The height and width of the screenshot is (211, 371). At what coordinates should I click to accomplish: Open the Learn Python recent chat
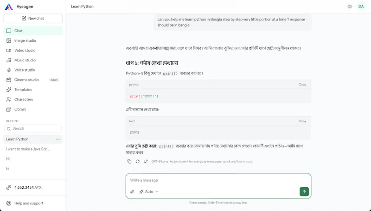pos(33,139)
